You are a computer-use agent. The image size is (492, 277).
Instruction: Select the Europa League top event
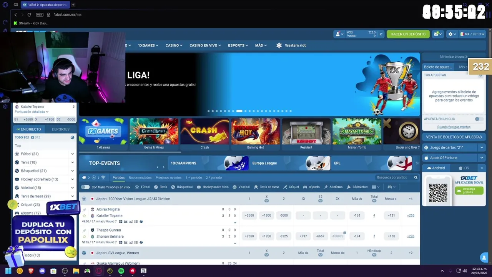tap(290, 163)
